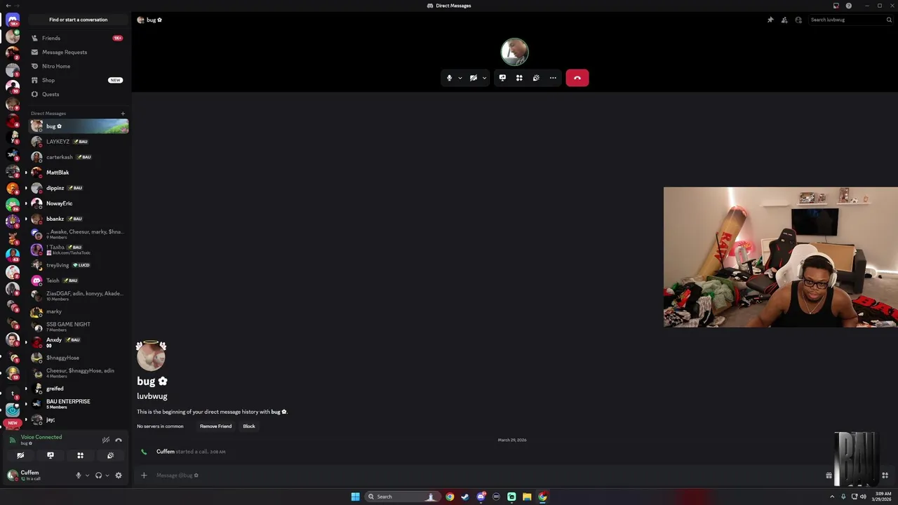This screenshot has width=898, height=505.
Task: Open microphone options arrow in call bar
Action: [460, 78]
